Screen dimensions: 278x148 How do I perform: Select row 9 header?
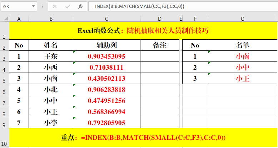(5, 123)
